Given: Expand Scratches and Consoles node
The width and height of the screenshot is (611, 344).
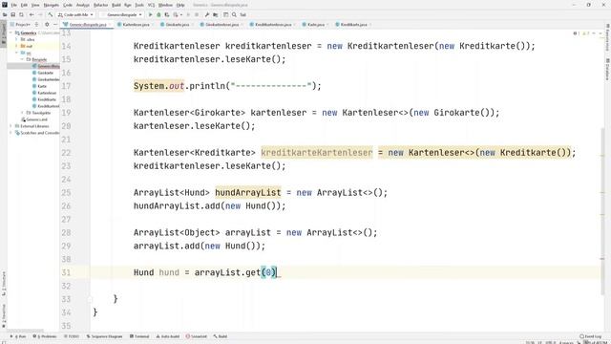Looking at the screenshot, I should tap(11, 133).
